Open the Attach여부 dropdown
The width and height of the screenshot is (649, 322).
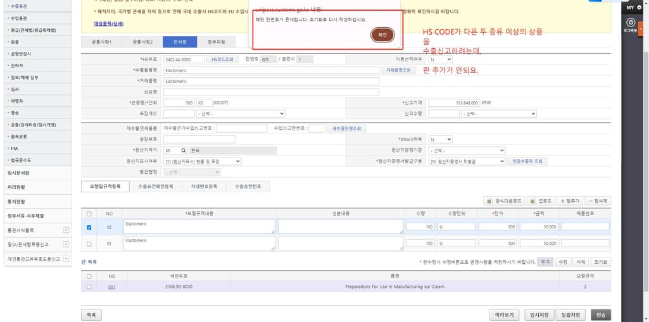click(440, 140)
